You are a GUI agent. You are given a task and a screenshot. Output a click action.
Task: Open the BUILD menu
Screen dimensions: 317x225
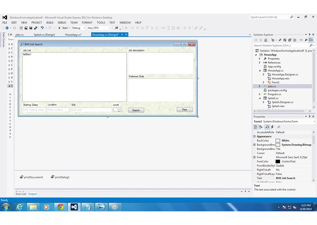pos(50,23)
